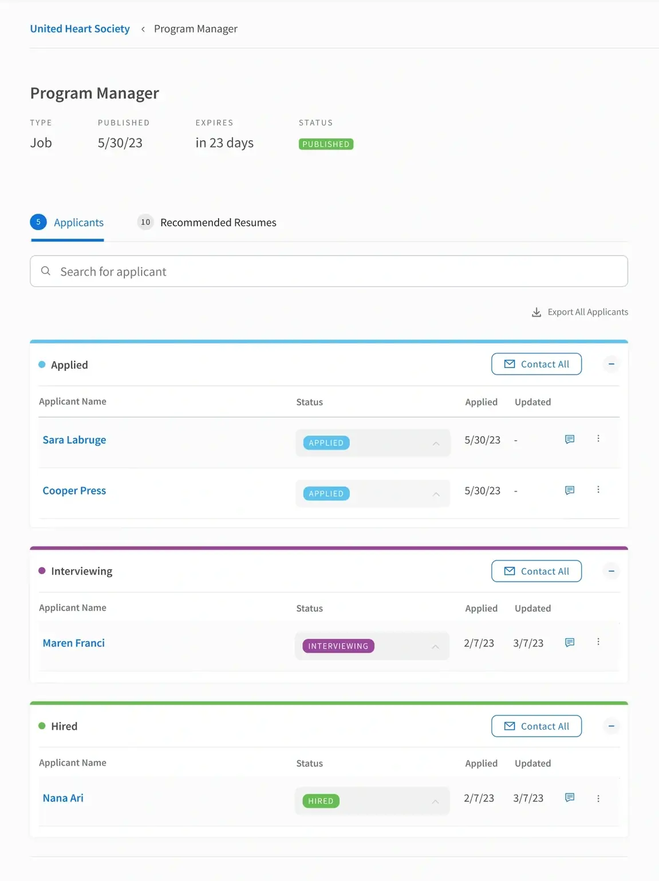Image resolution: width=659 pixels, height=881 pixels.
Task: Click Maren Franci's applied date 2/7/23
Action: point(479,643)
